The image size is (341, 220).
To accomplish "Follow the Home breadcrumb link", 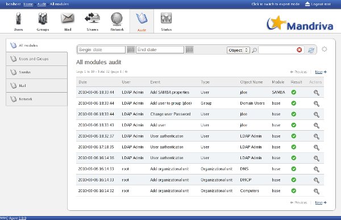I will click(28, 4).
